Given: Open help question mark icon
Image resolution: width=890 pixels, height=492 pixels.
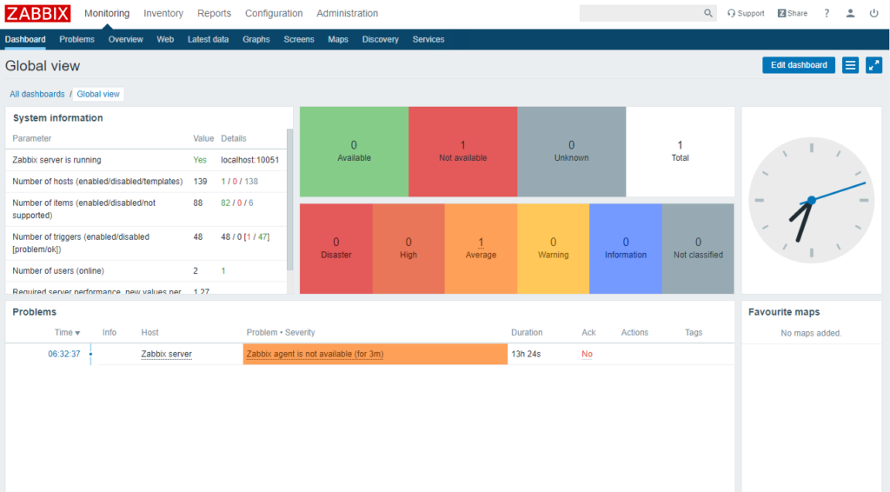Looking at the screenshot, I should click(827, 13).
